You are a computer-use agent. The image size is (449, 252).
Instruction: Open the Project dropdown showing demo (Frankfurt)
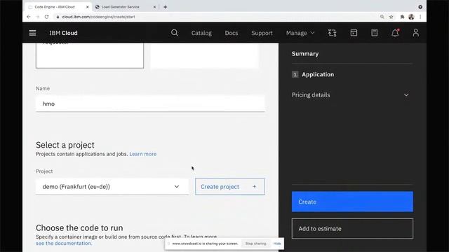click(112, 187)
